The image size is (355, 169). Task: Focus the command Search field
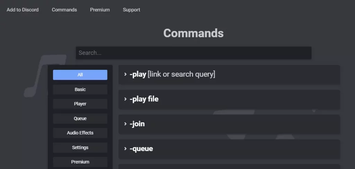193,53
